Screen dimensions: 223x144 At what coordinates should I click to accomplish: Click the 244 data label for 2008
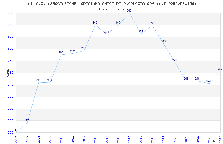tap(38, 80)
